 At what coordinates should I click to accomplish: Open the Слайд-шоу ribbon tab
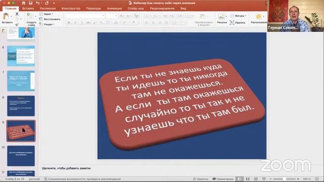(x=136, y=9)
